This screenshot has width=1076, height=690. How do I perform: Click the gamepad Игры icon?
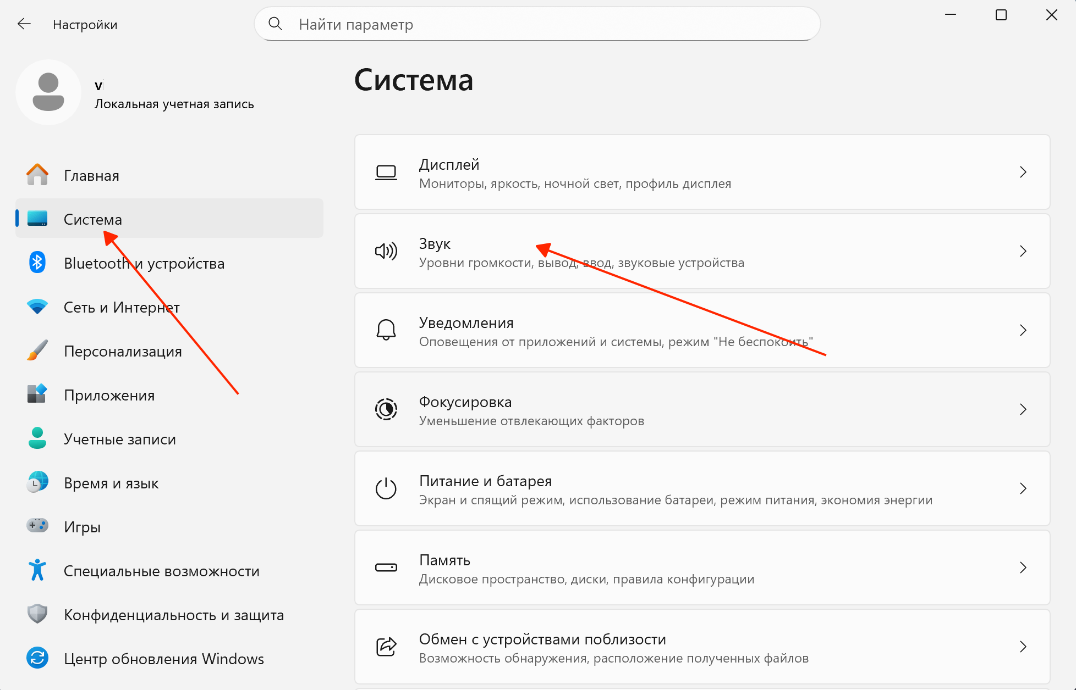point(37,526)
